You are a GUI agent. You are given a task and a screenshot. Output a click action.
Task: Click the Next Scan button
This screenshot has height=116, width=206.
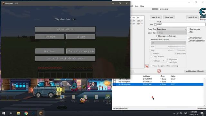169,17
